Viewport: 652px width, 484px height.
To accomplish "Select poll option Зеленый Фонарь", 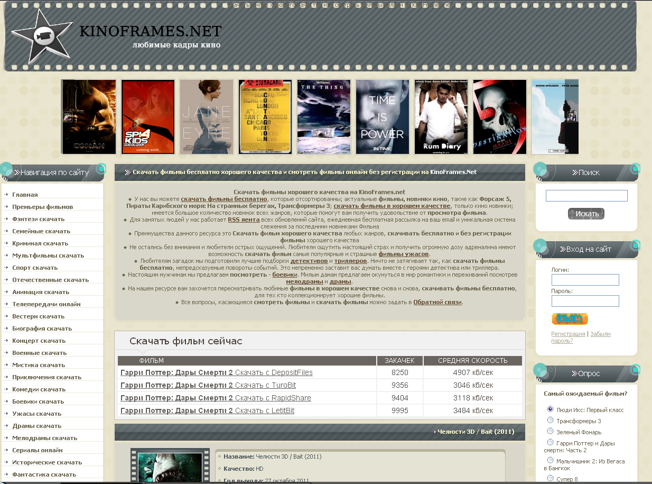I will click(550, 431).
